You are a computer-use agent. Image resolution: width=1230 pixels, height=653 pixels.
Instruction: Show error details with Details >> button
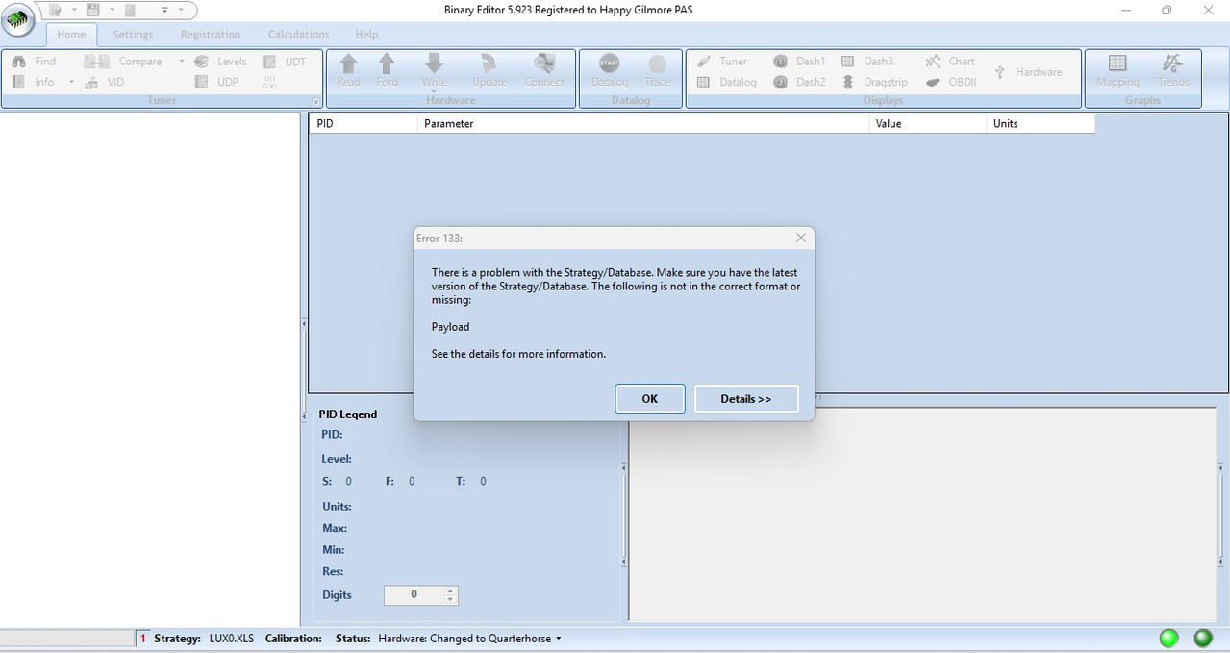click(x=746, y=399)
